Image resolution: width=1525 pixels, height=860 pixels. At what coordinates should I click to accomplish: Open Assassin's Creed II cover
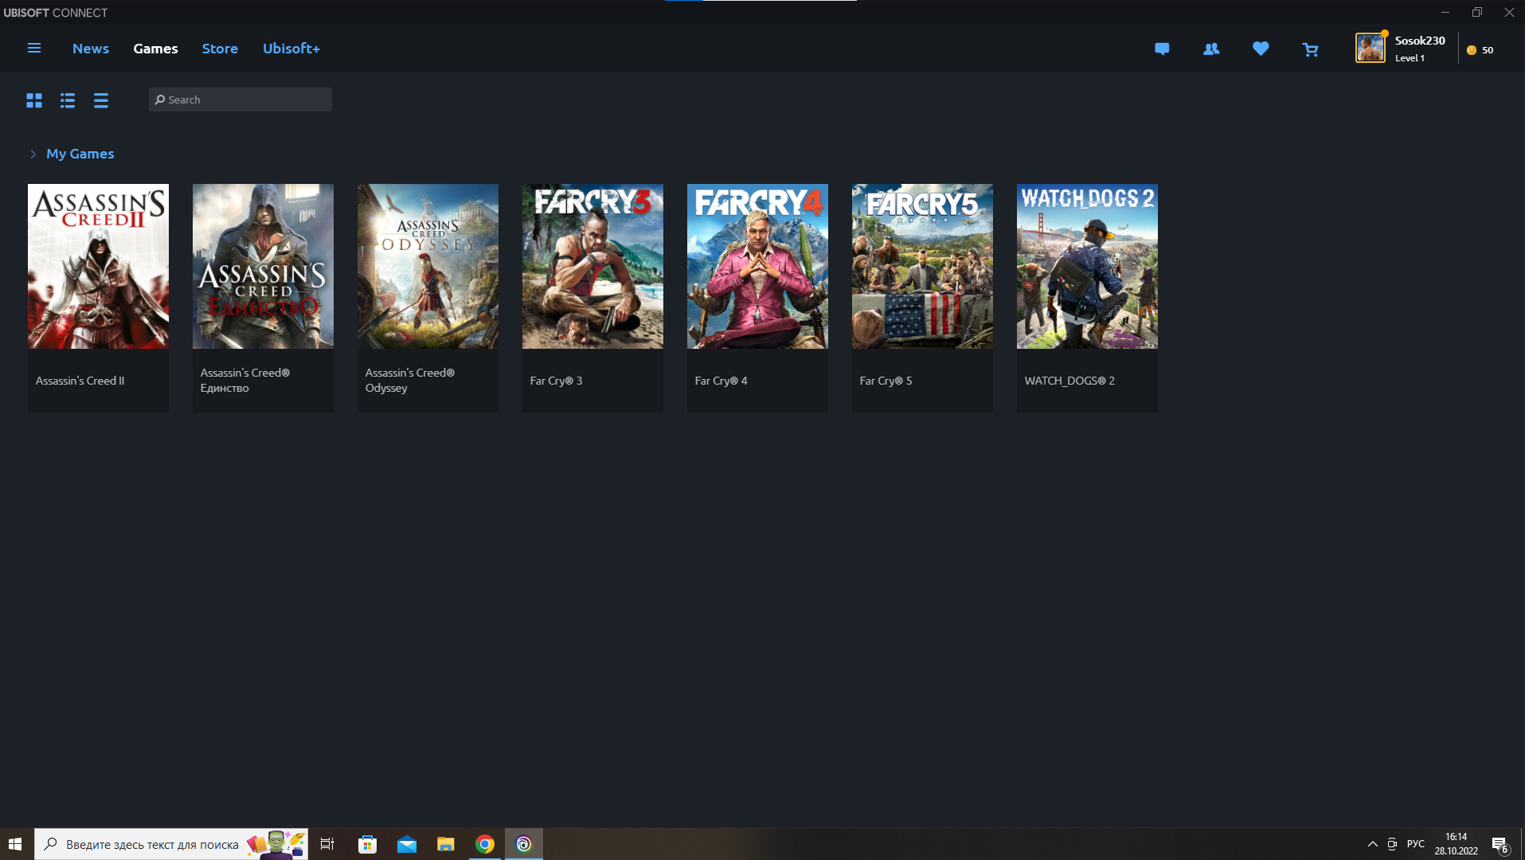(x=98, y=266)
